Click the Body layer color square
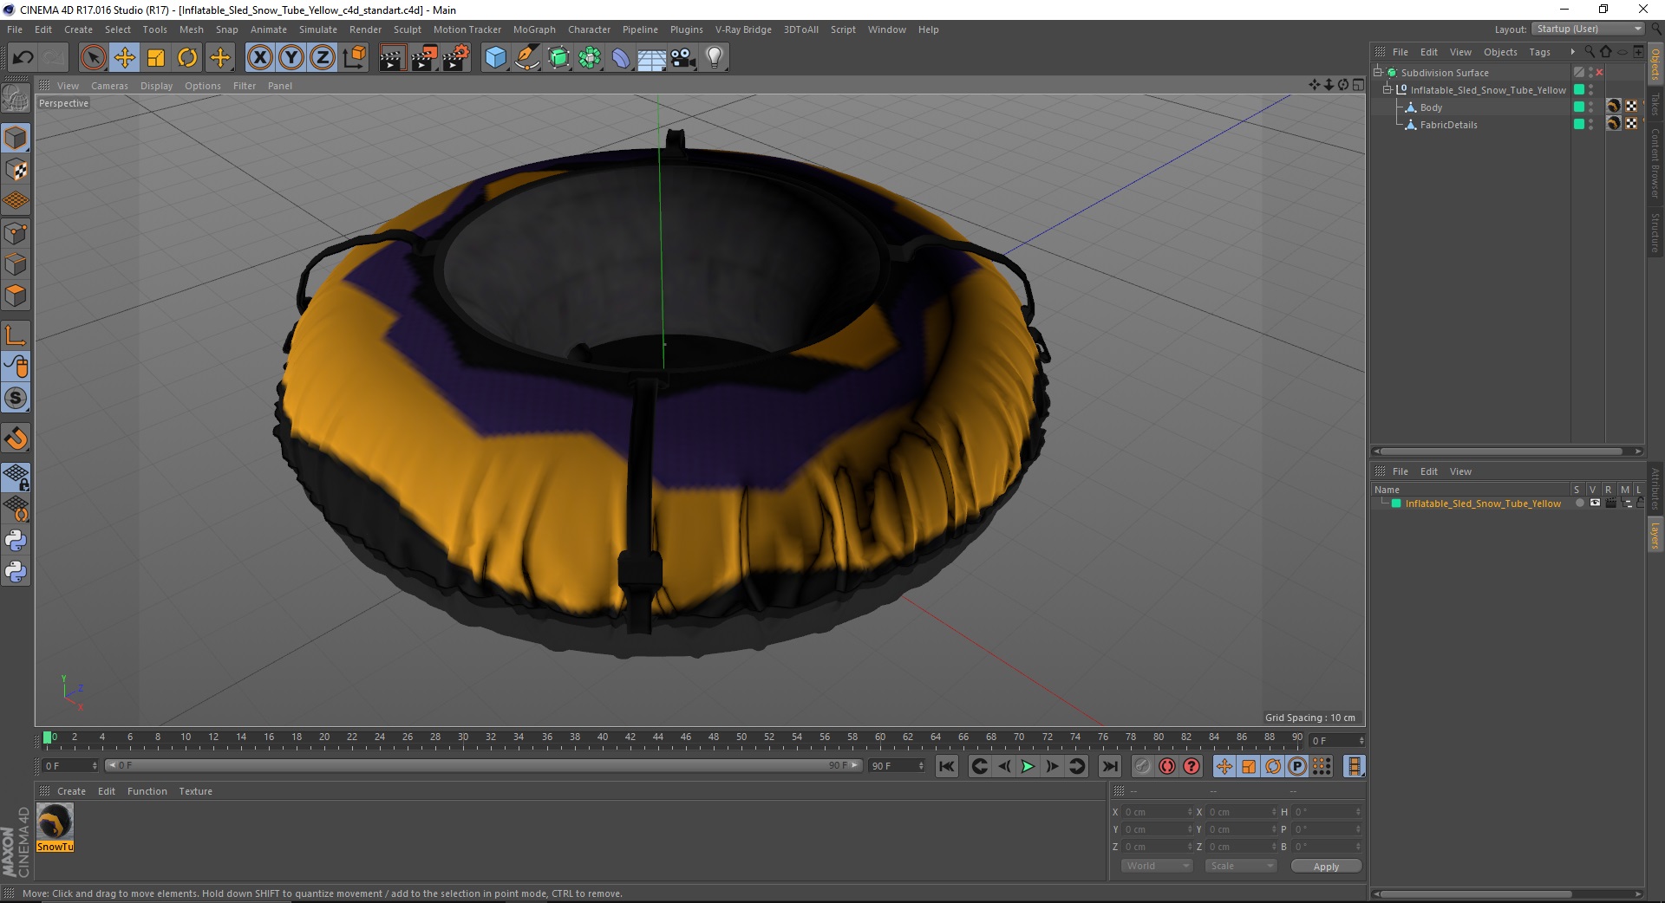This screenshot has height=903, width=1665. click(x=1579, y=107)
